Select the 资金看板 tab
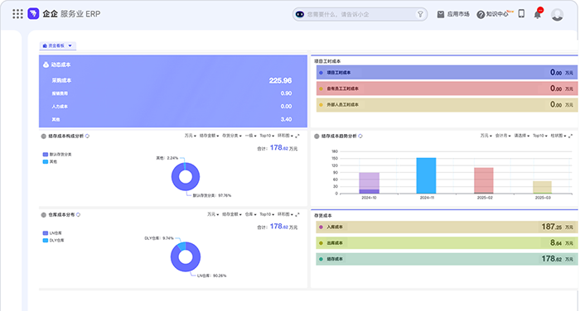This screenshot has width=580, height=311. point(58,45)
